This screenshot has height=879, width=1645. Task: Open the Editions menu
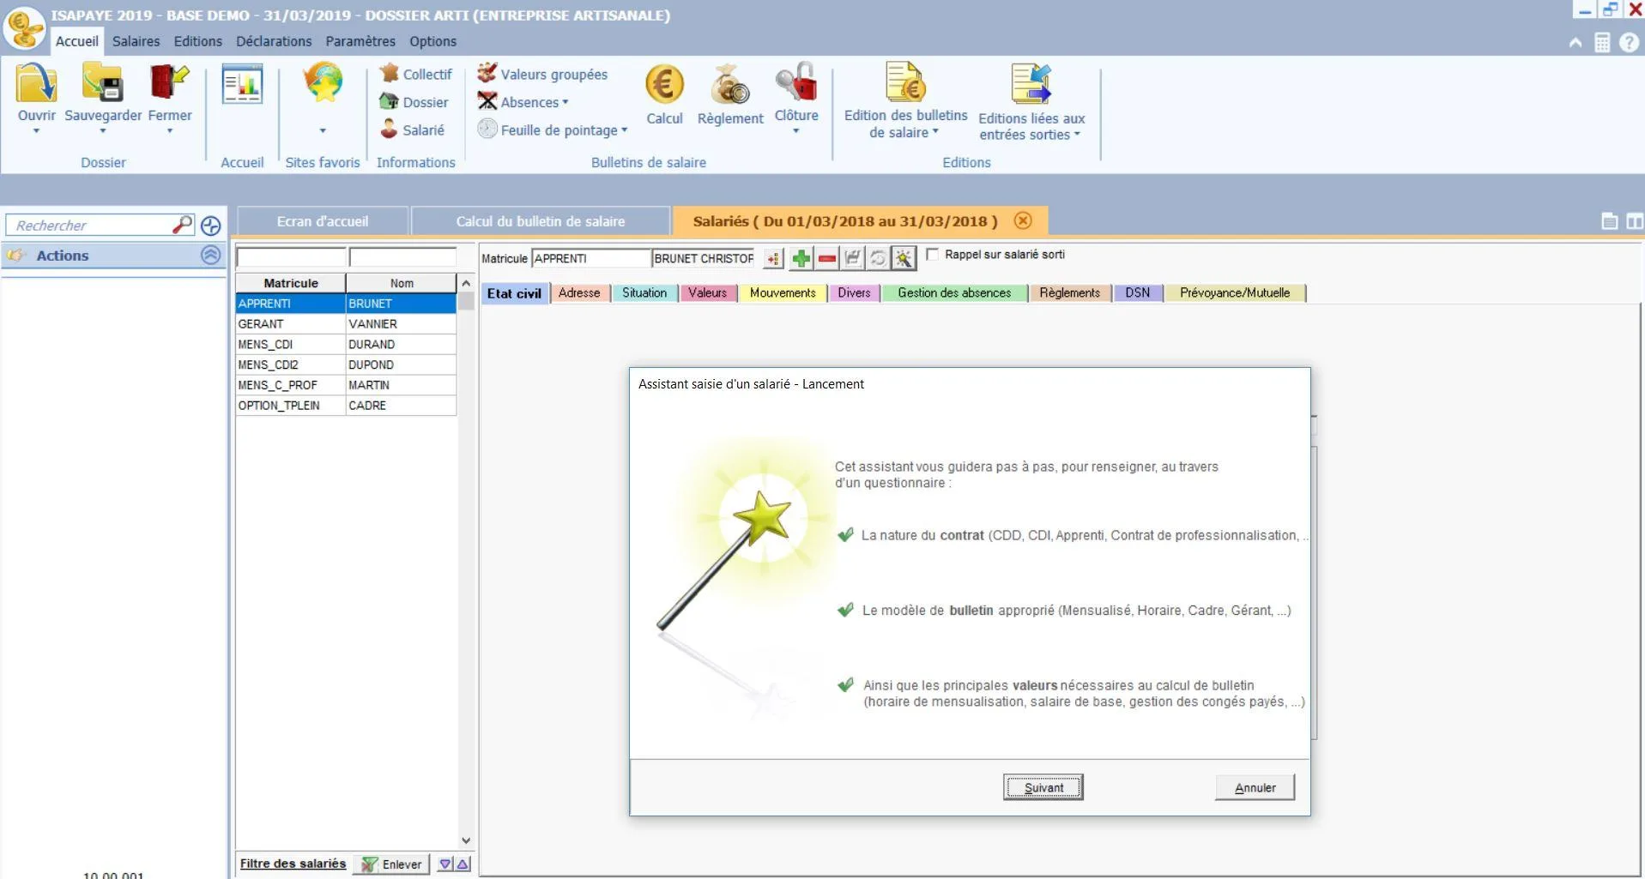click(x=197, y=41)
